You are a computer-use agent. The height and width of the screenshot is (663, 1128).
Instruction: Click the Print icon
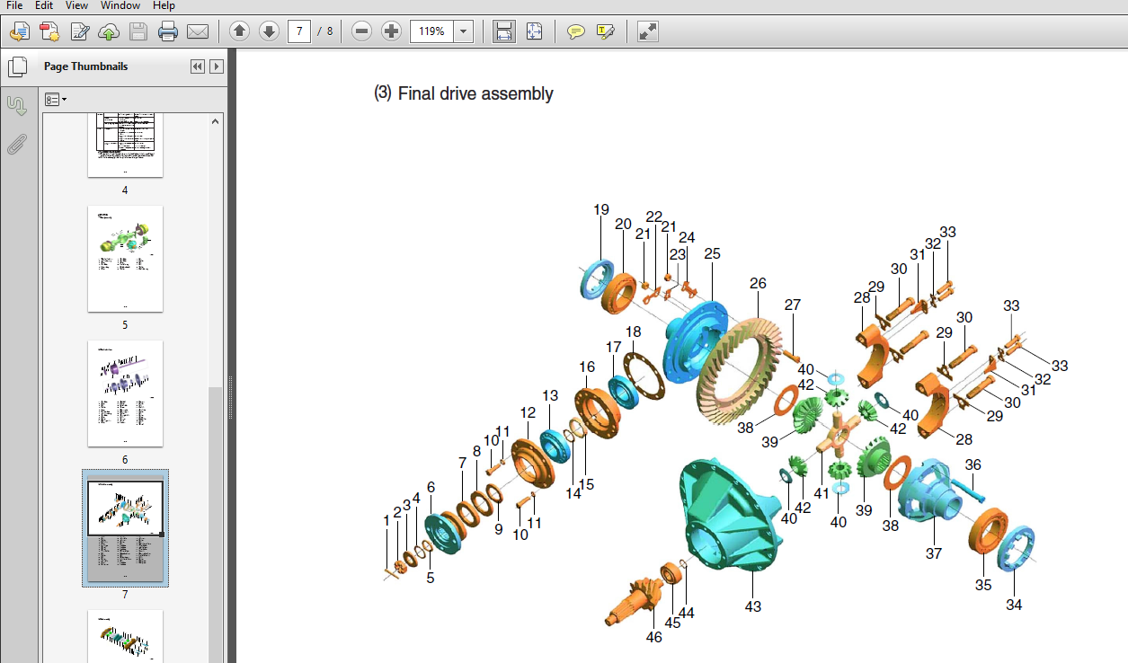pyautogui.click(x=167, y=32)
